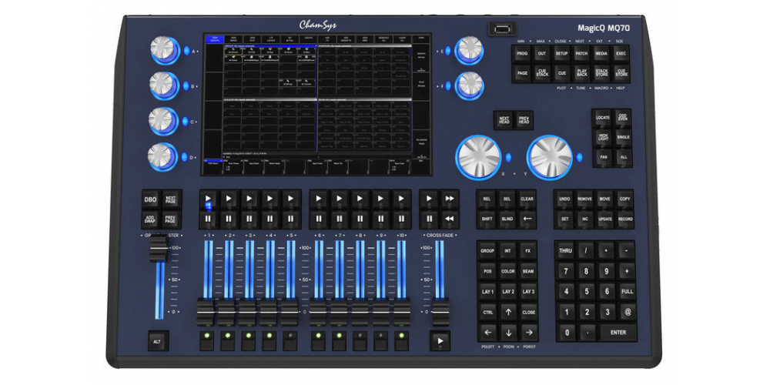This screenshot has height=385, width=770.
Task: Tap the rewind button above CROSS FADE
Action: point(449,219)
